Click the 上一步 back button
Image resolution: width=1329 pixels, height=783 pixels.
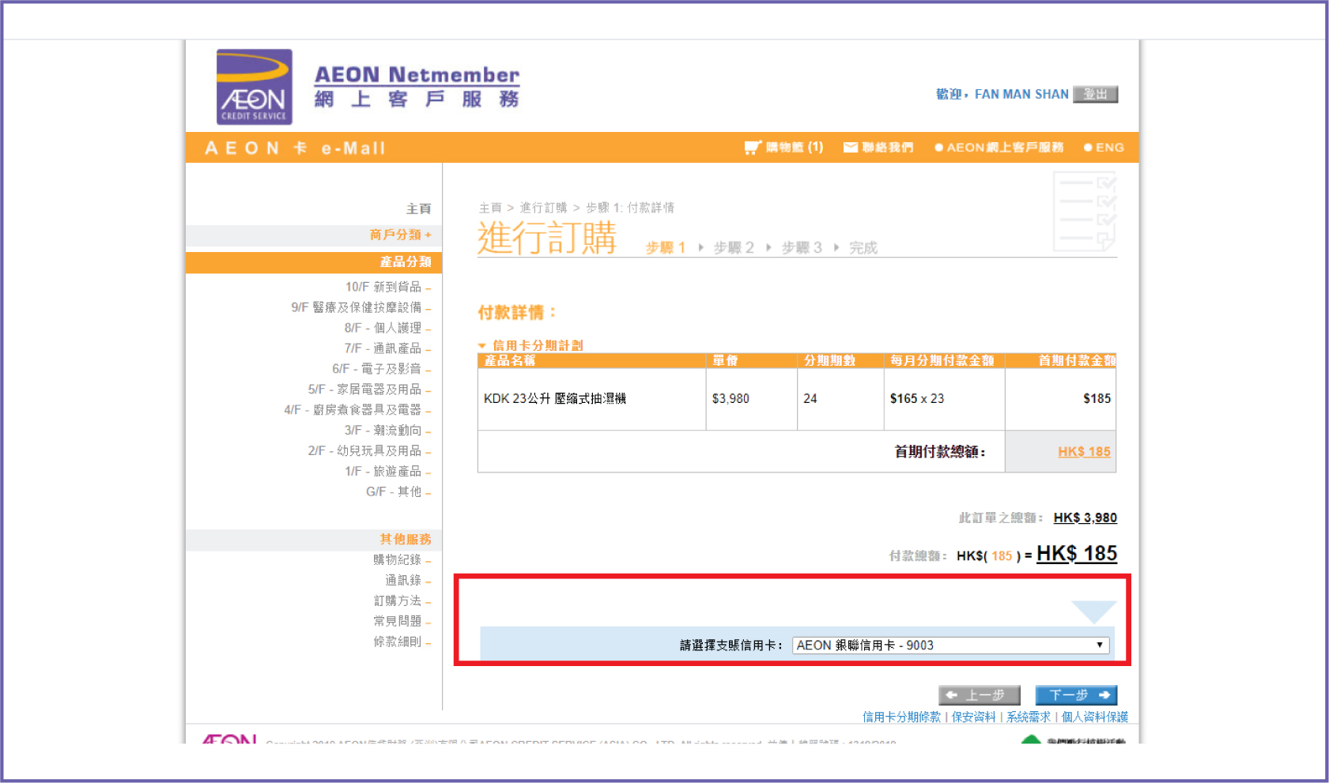click(979, 695)
